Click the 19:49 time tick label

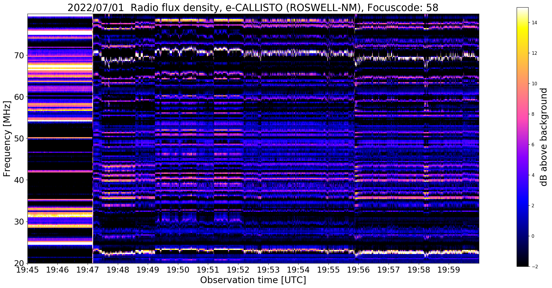(x=148, y=270)
